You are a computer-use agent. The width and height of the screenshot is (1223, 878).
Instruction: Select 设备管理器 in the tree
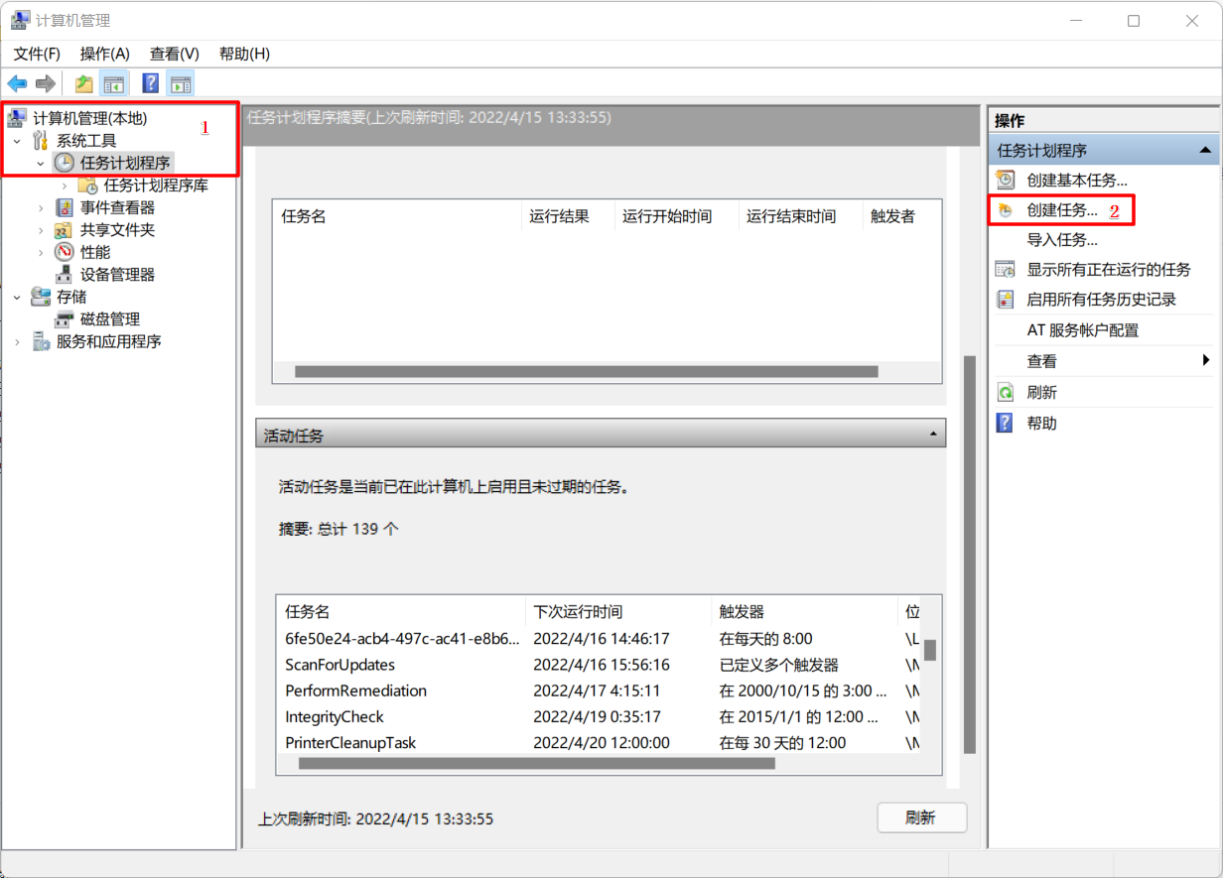(117, 275)
